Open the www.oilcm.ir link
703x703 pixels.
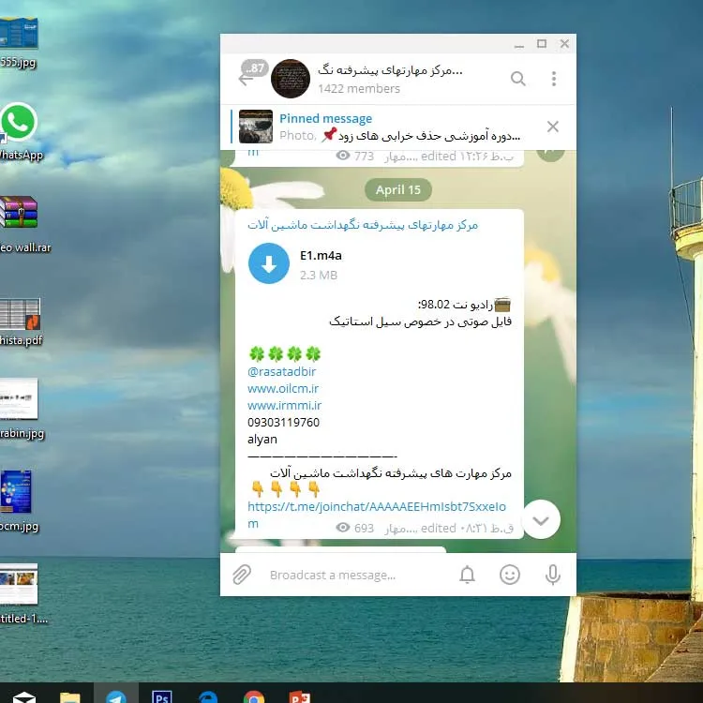283,388
